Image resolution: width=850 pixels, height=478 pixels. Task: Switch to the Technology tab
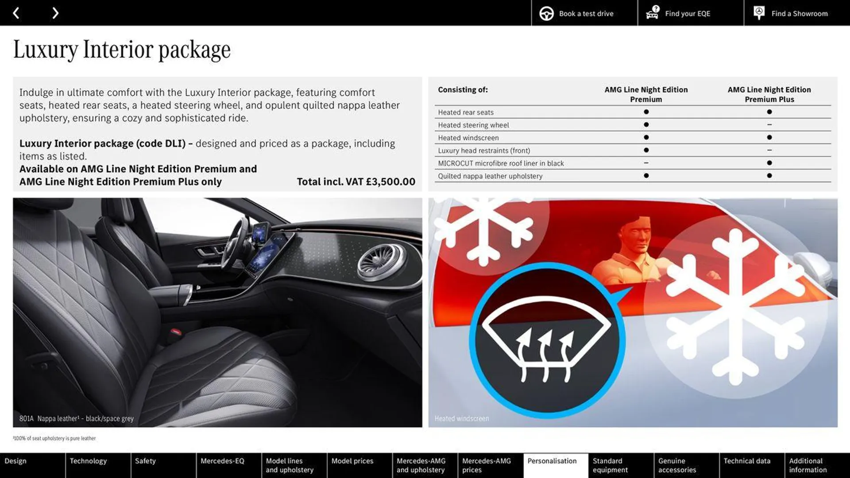coord(98,465)
